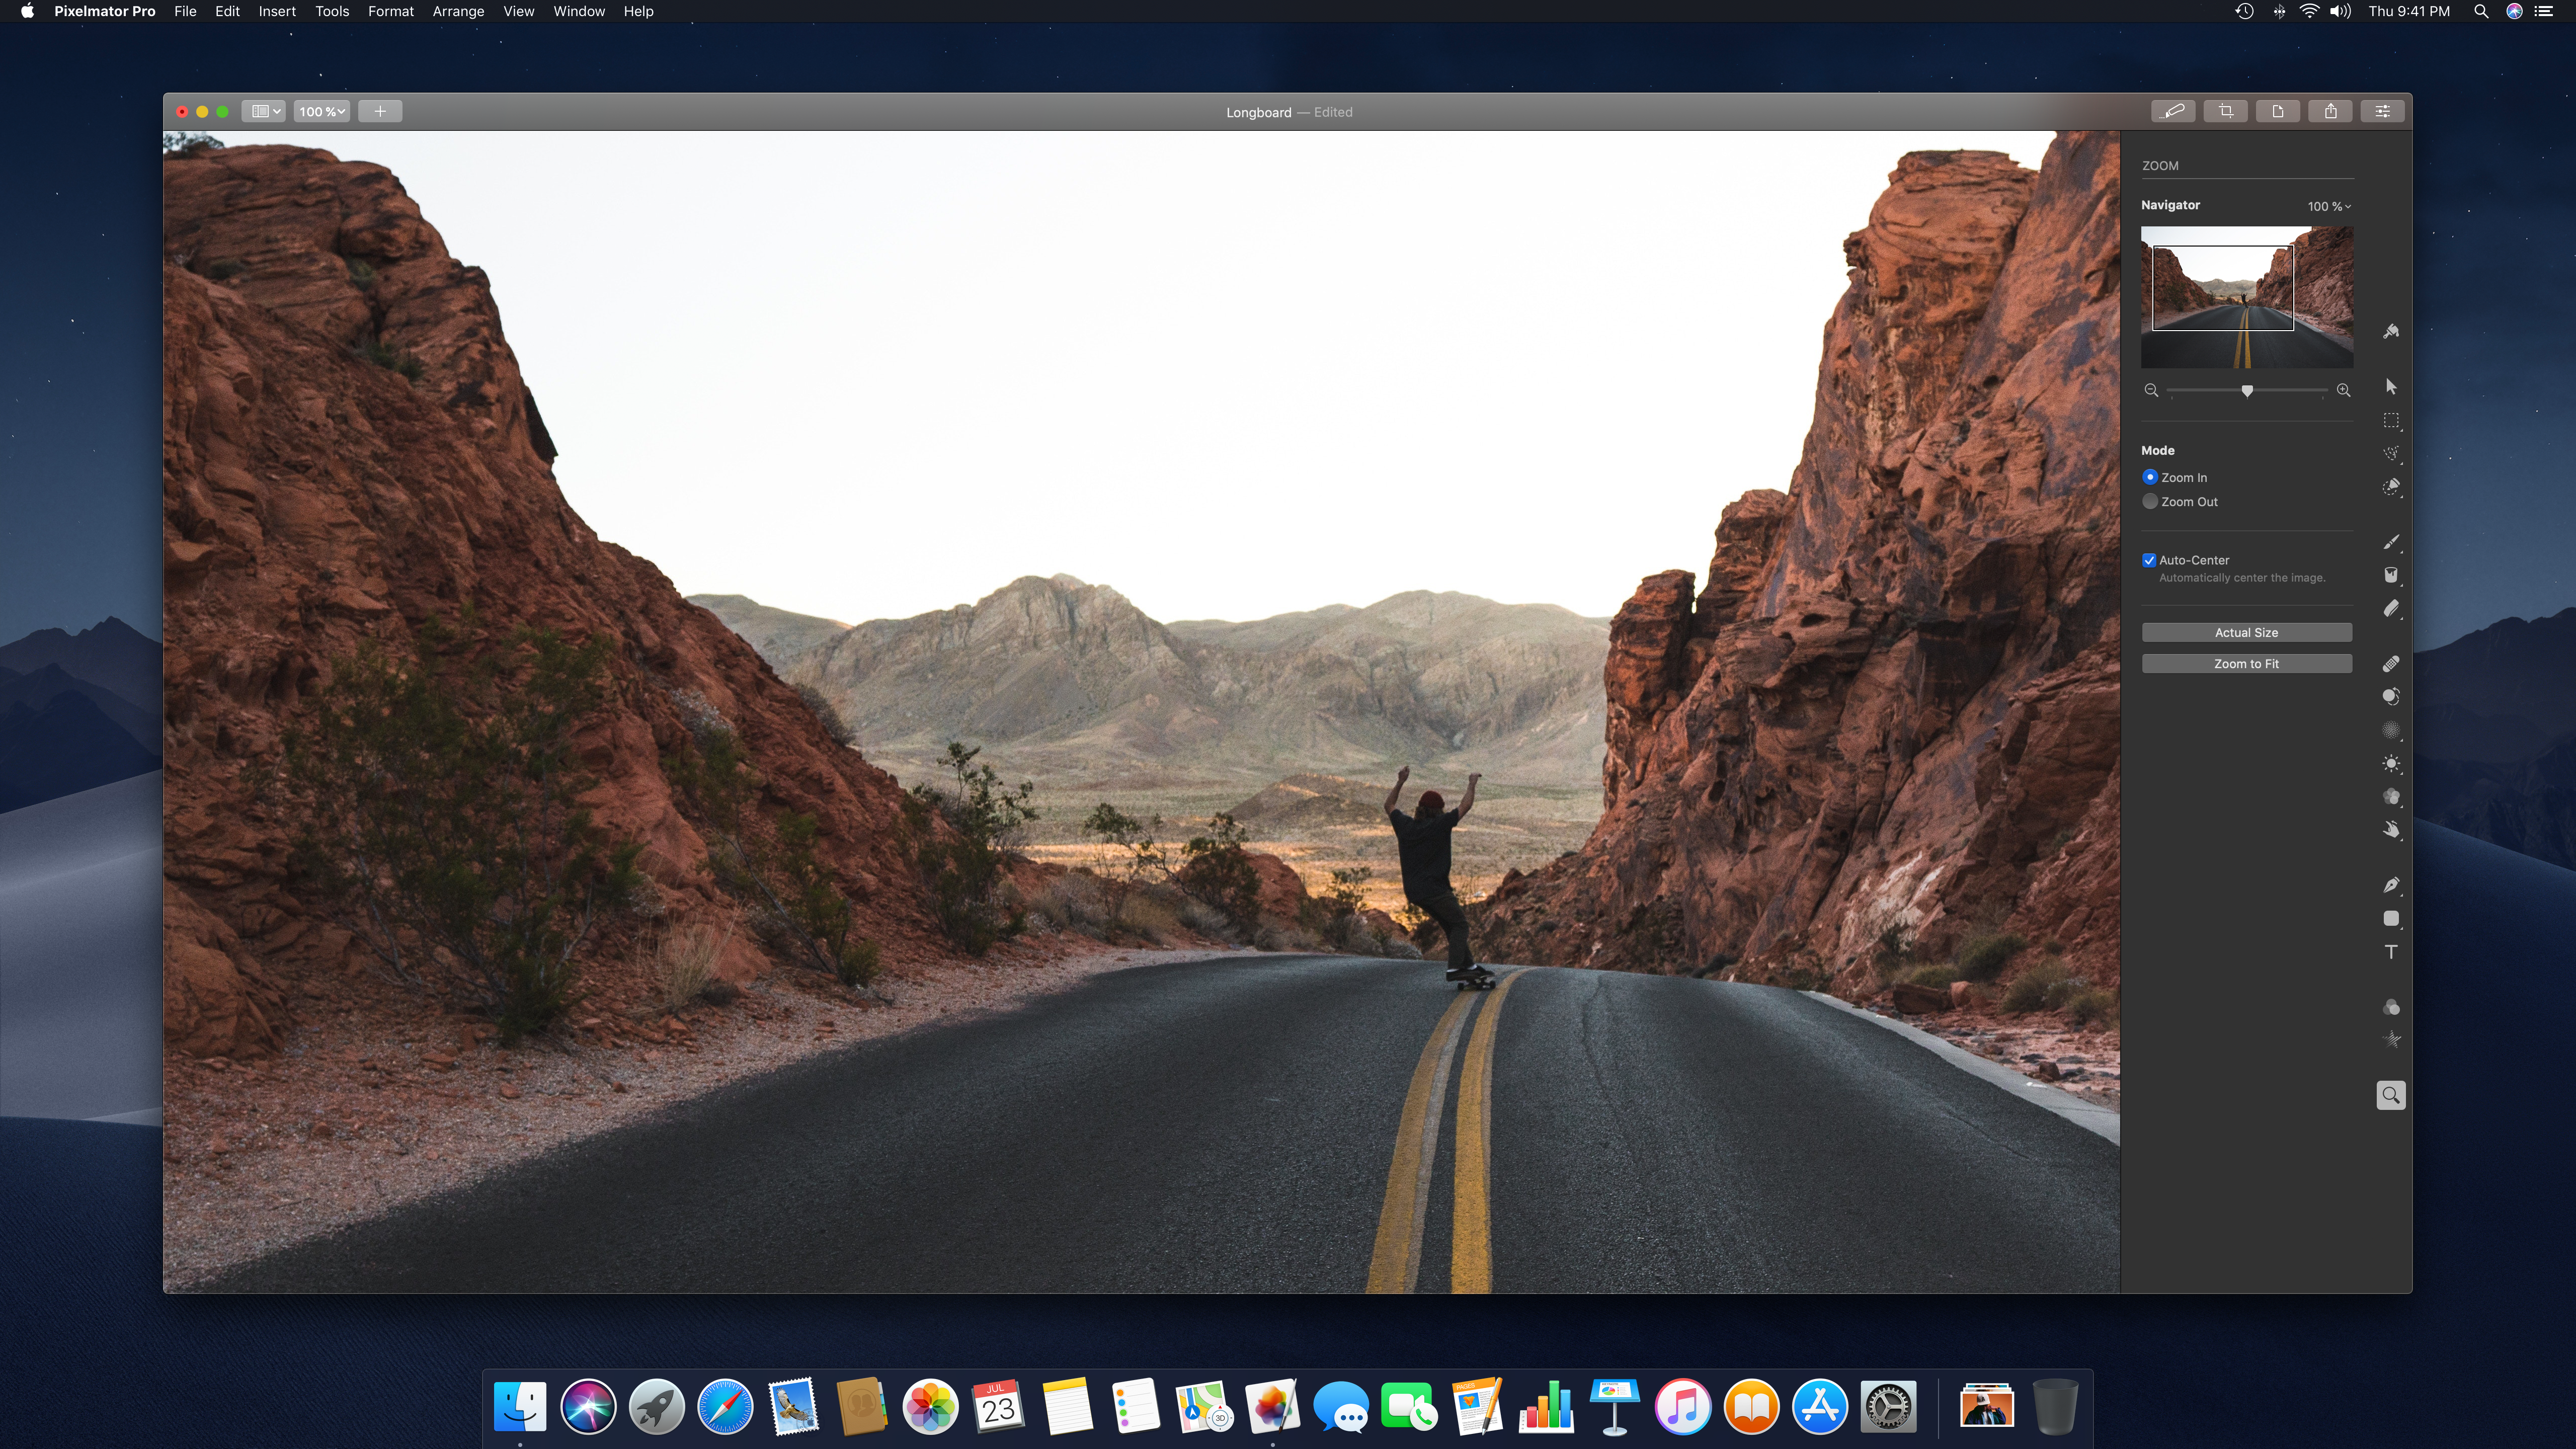
Task: Open the Arrange menu
Action: coord(458,11)
